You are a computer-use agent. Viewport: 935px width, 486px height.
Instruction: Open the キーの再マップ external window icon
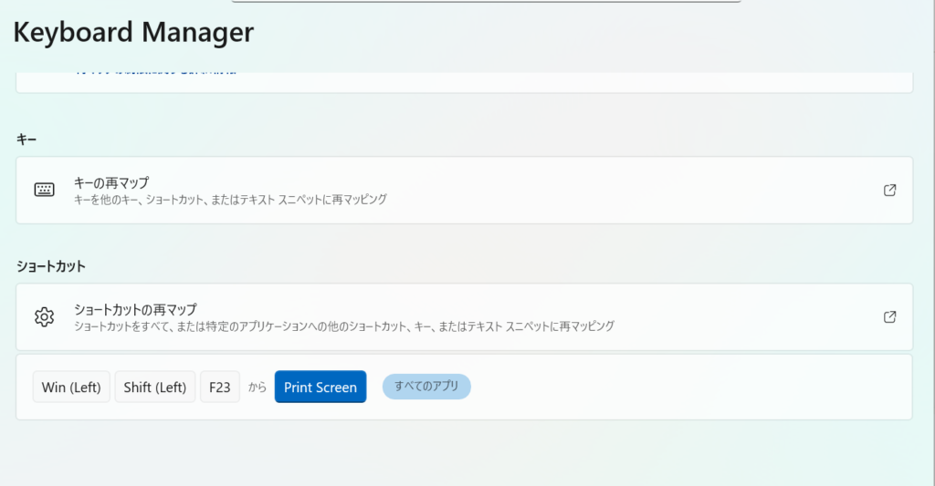click(889, 190)
